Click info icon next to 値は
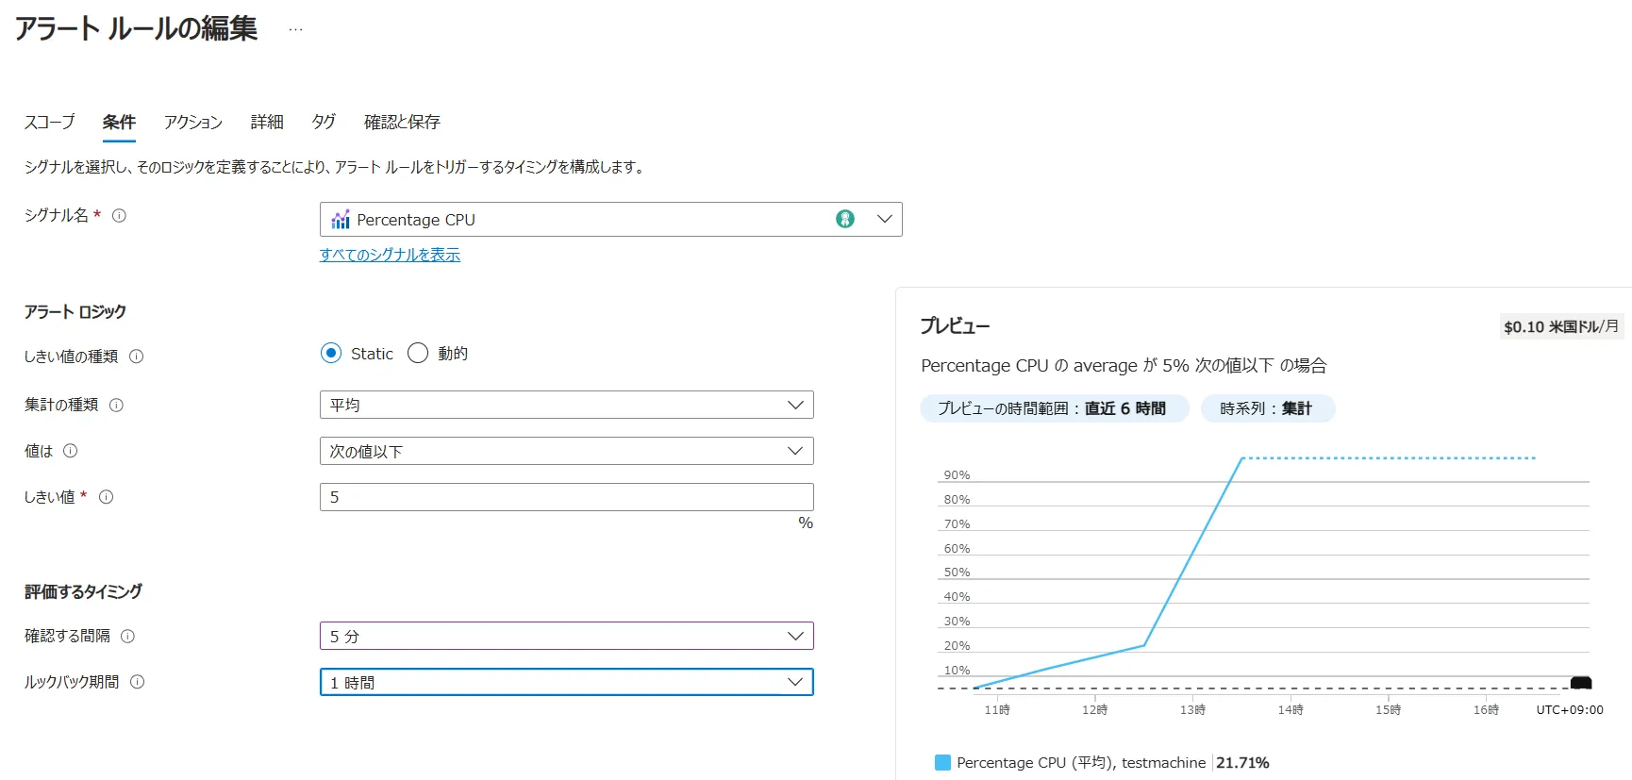The image size is (1632, 780). pyautogui.click(x=70, y=451)
